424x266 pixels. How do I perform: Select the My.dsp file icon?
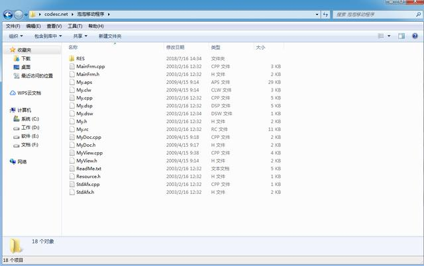[x=72, y=106]
